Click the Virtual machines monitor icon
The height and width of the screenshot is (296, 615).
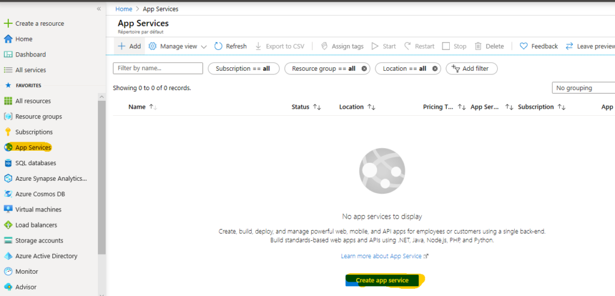pos(8,210)
